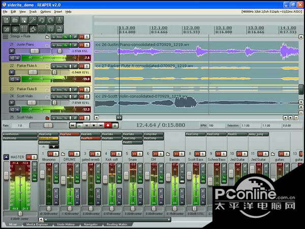Collapse the Strings + Flute folder track
Viewport: 305px width, 229px height.
6,37
